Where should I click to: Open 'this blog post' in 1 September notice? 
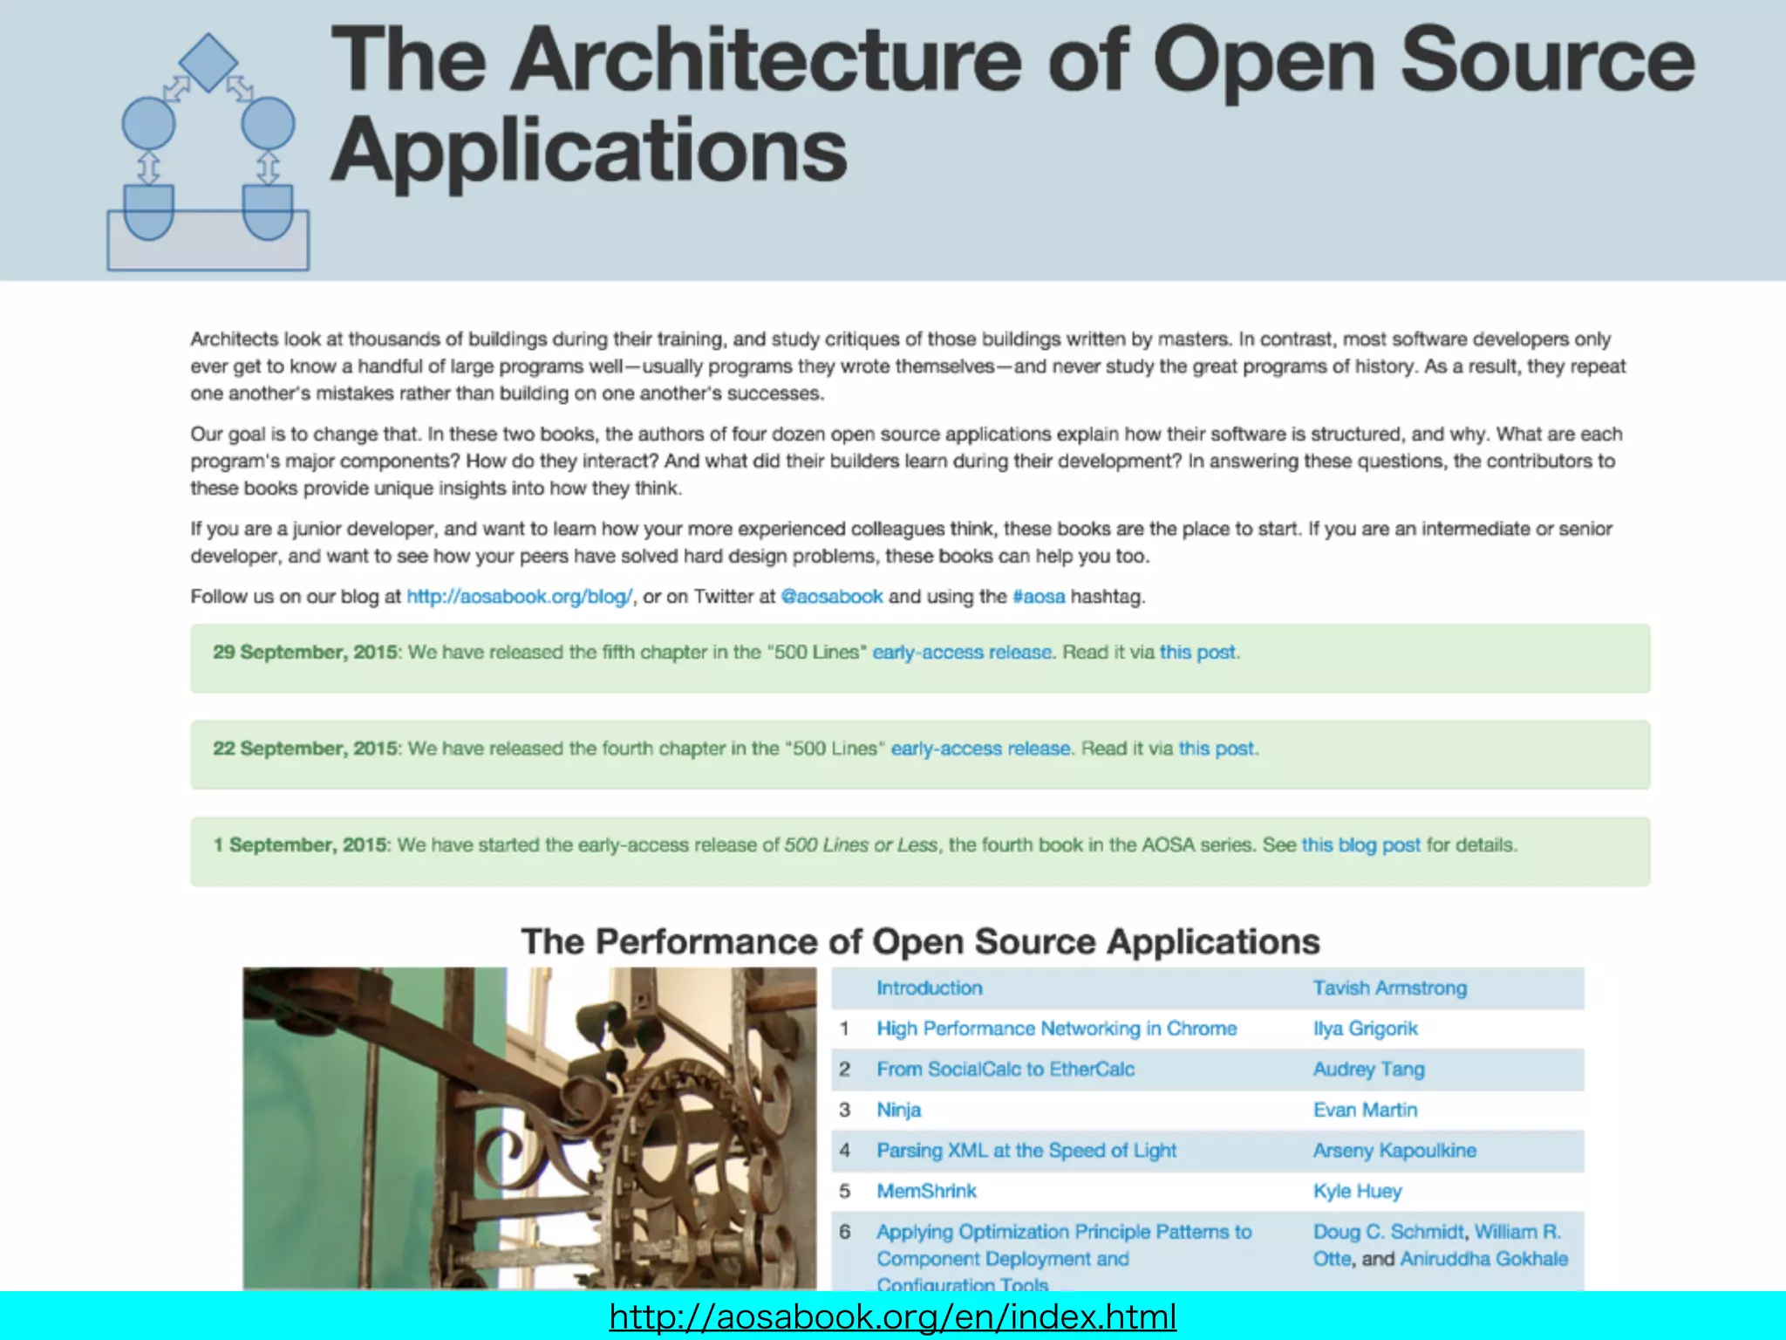pyautogui.click(x=1360, y=844)
